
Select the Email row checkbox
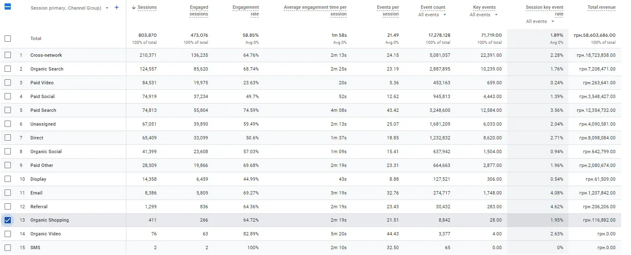[x=8, y=193]
